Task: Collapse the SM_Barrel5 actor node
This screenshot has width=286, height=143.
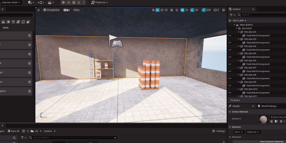Action: point(239,53)
